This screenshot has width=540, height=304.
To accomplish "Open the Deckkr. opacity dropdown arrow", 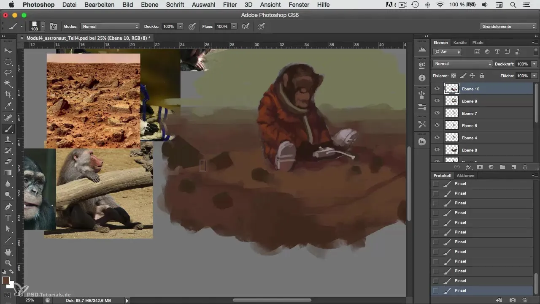I will 181,26.
